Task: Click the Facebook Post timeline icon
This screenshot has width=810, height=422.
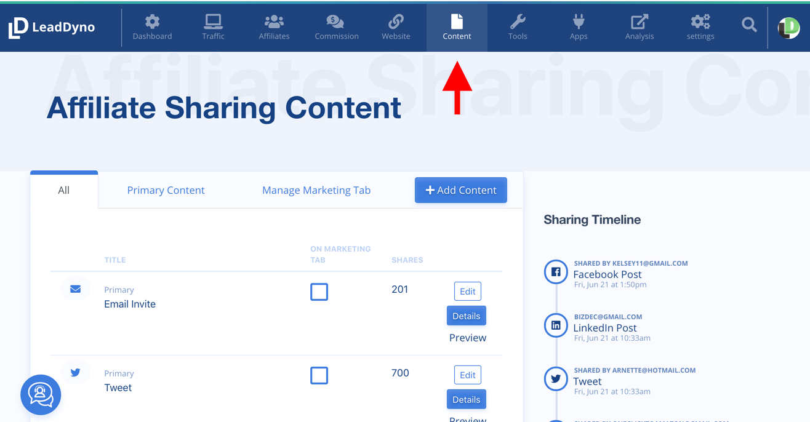Action: coord(556,272)
